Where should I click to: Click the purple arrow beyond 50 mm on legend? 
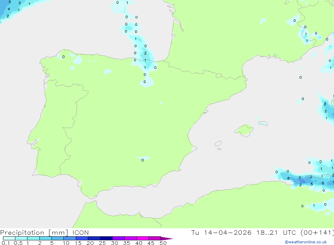(167, 239)
